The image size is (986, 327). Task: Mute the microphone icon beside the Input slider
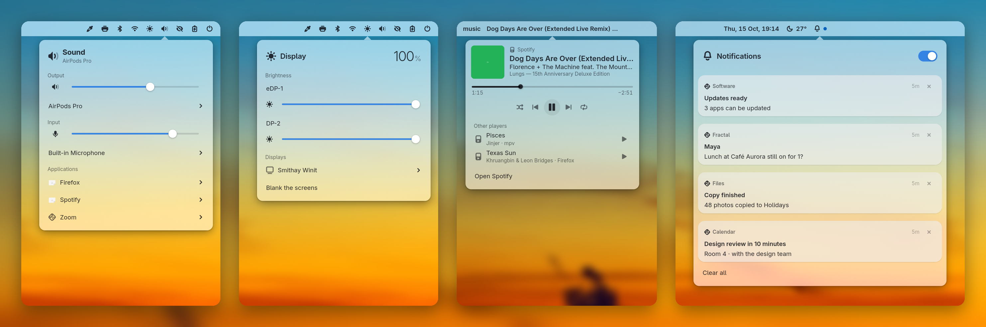(56, 134)
